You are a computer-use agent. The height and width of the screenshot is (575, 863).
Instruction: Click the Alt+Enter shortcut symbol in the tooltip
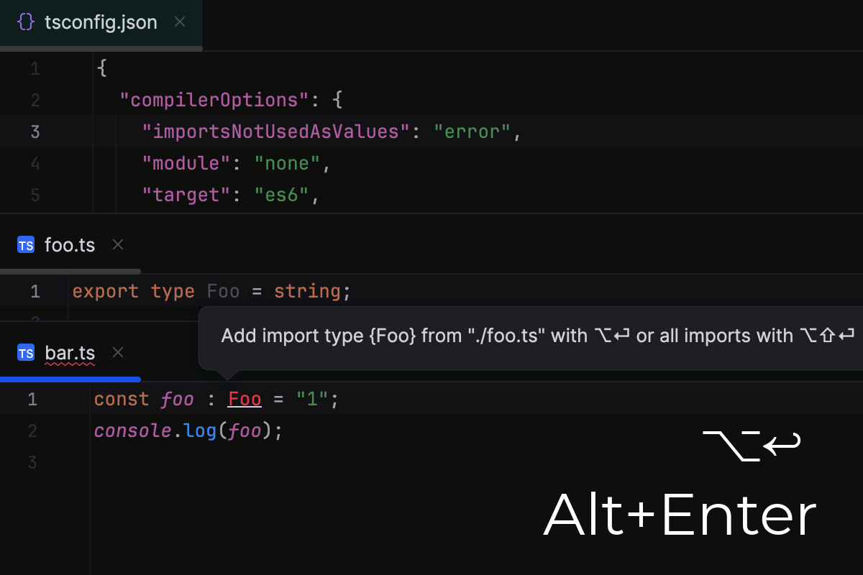coord(611,335)
